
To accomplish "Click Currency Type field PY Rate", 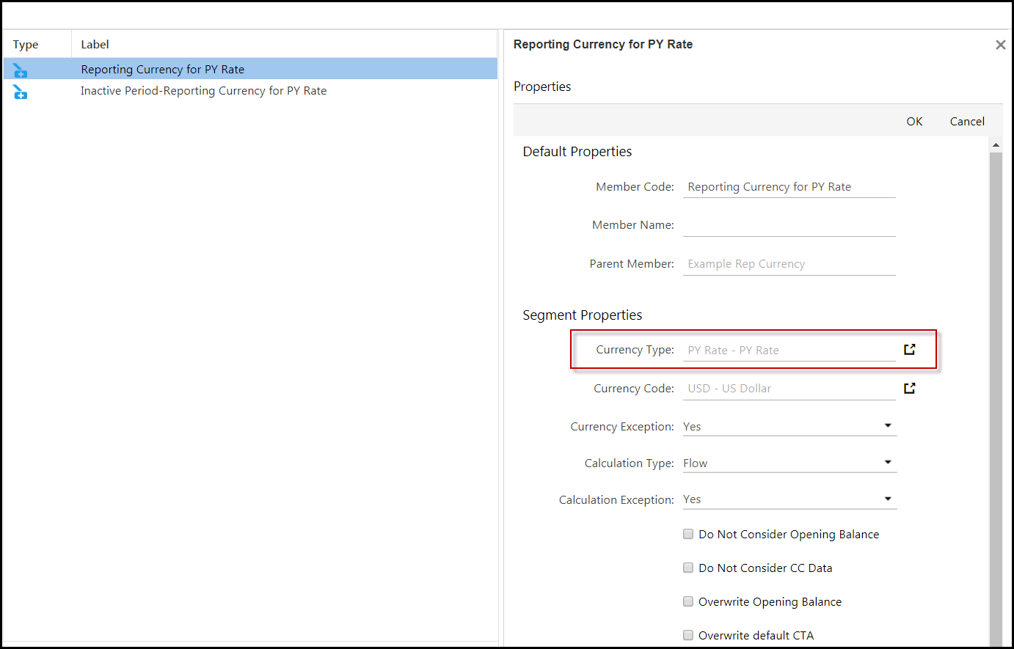I will point(789,351).
